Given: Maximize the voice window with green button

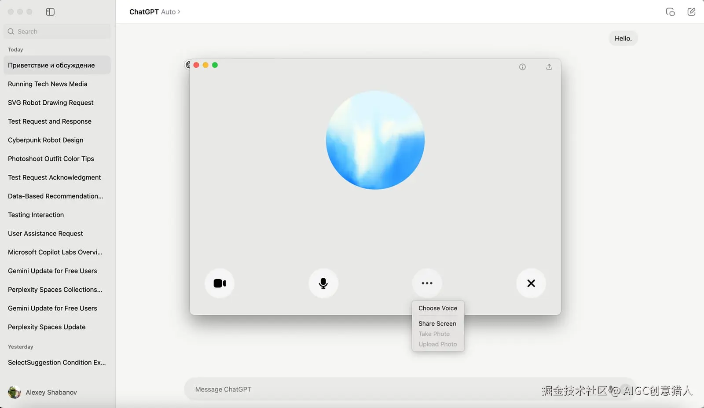Looking at the screenshot, I should [215, 65].
